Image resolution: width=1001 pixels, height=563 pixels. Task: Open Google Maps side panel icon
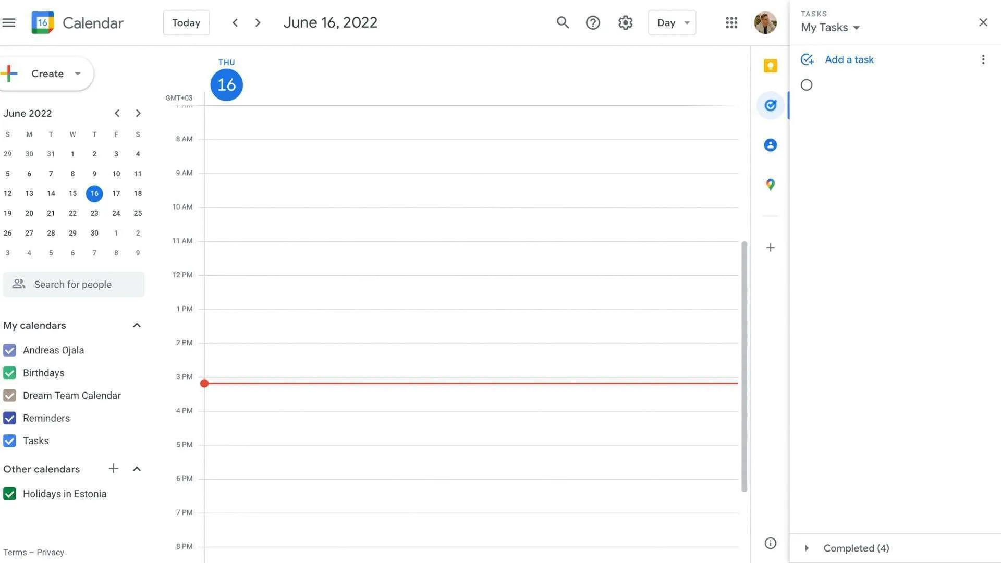click(770, 185)
